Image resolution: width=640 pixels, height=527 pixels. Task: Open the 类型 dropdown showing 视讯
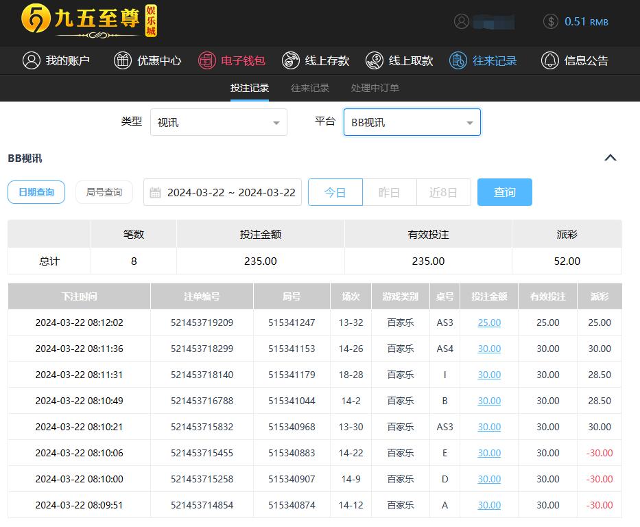tap(218, 122)
